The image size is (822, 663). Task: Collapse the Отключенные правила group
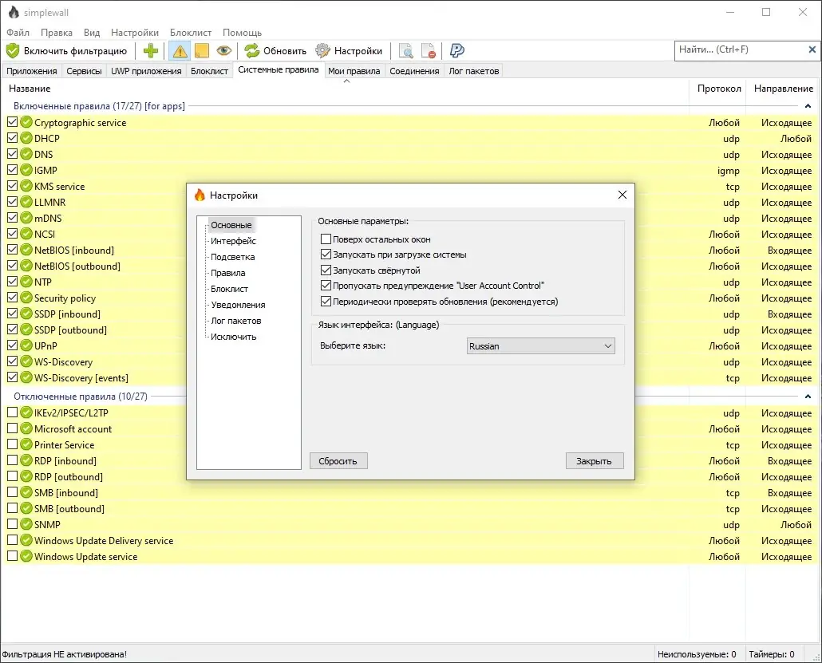coord(808,397)
